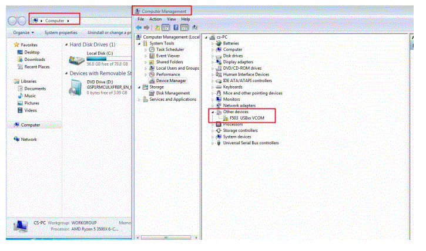Image resolution: width=426 pixels, height=251 pixels.
Task: Expand the System devices category
Action: (213, 137)
